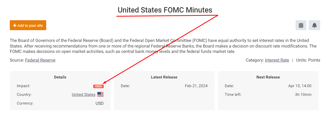Click the USD currency value
Screen dimensions: 331x114
point(99,104)
